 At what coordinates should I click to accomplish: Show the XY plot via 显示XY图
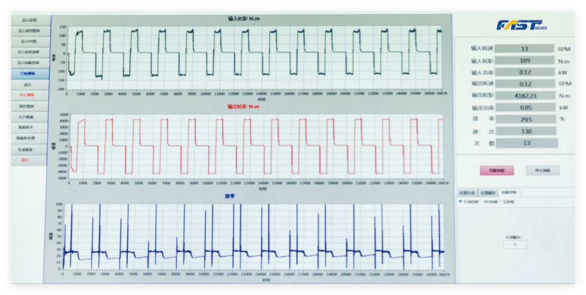[29, 41]
